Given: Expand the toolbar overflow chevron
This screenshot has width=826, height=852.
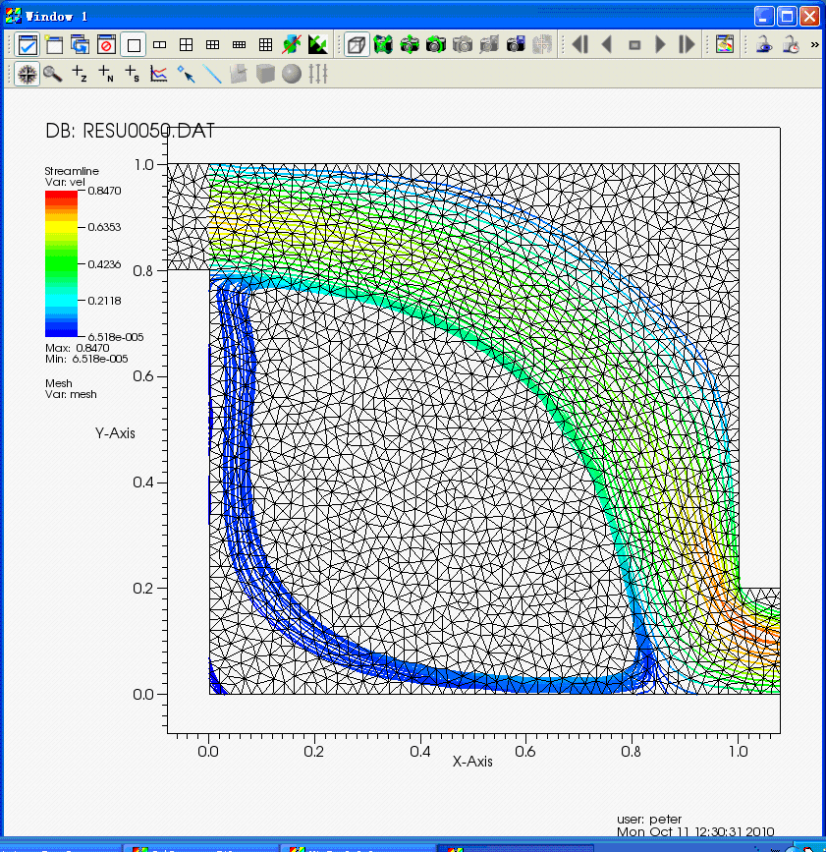Looking at the screenshot, I should (x=814, y=44).
